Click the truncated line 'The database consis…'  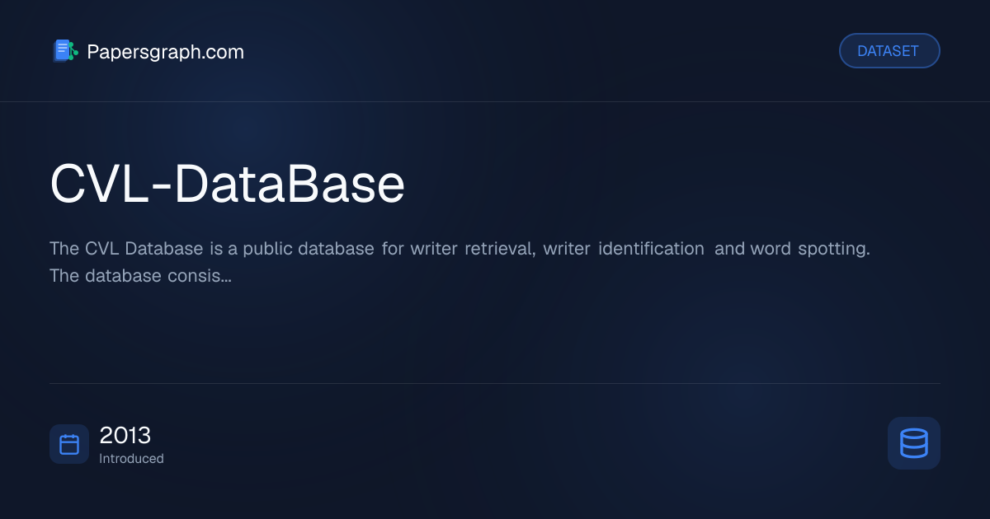tap(140, 276)
